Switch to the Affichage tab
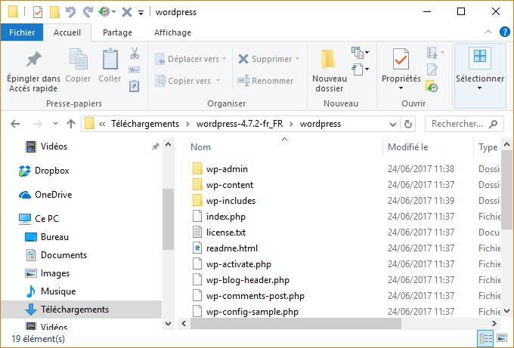Image resolution: width=514 pixels, height=348 pixels. pos(172,32)
